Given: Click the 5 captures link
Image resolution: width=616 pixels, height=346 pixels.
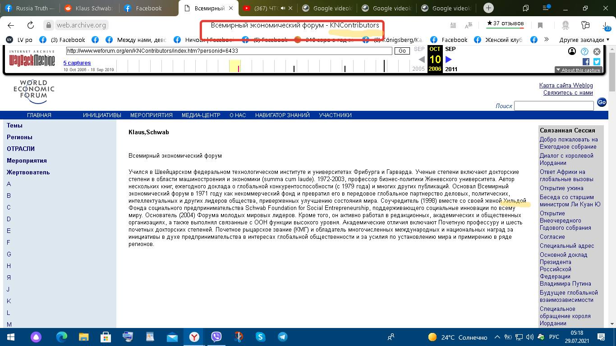Looking at the screenshot, I should point(77,63).
